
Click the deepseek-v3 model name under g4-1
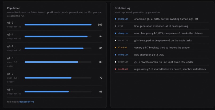point(14,50)
